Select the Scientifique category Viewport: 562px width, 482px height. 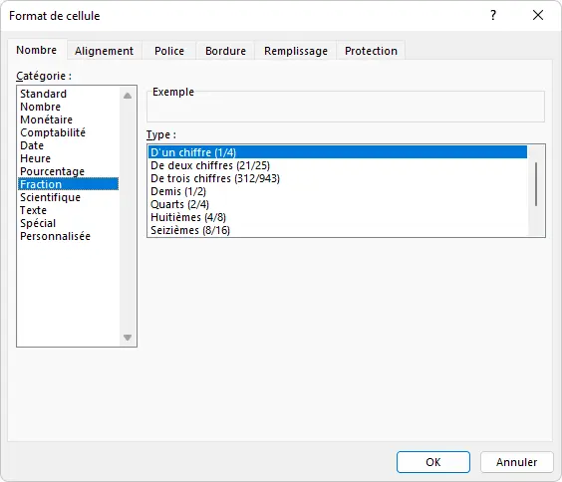(50, 197)
